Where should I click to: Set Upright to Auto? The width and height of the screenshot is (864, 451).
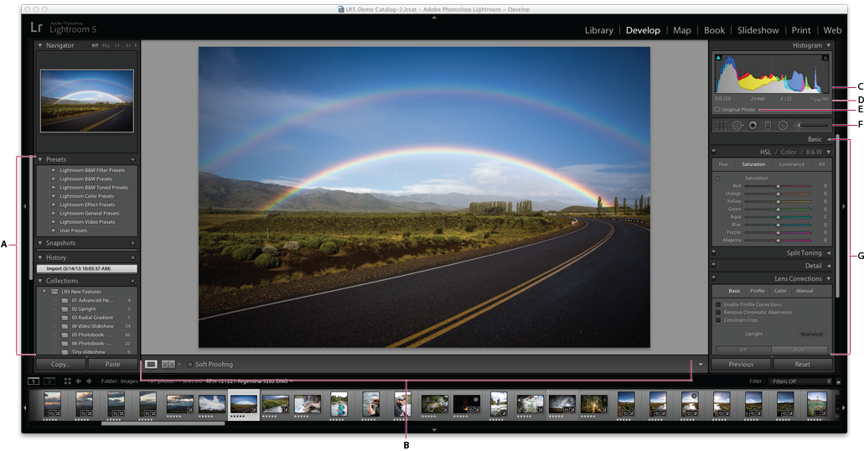(799, 350)
